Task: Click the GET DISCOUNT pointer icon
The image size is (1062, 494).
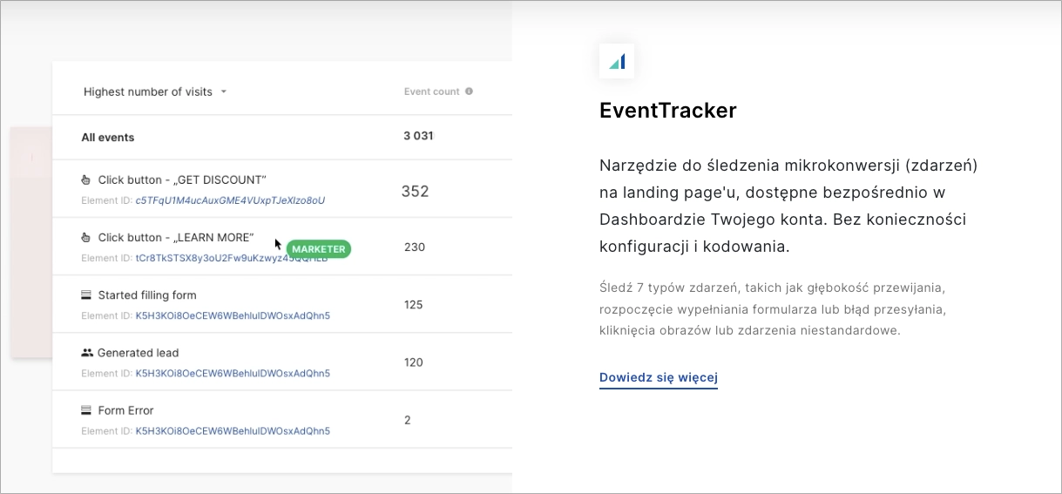Action: pos(86,180)
